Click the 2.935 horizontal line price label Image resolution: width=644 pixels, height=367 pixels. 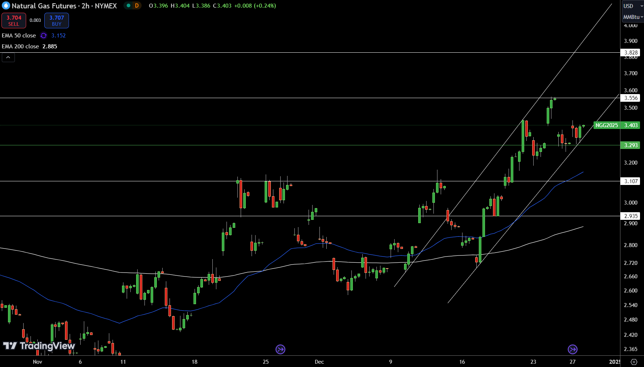(x=631, y=216)
